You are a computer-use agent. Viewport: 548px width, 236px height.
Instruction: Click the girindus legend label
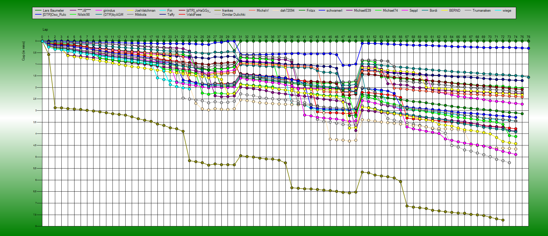109,11
